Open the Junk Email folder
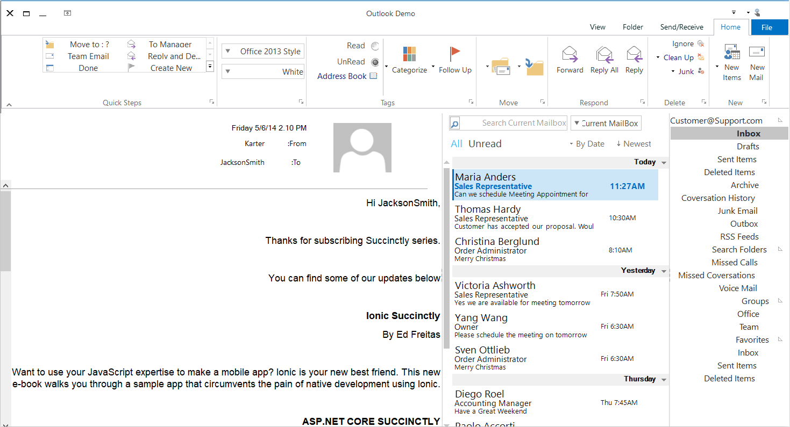Image resolution: width=790 pixels, height=427 pixels. pos(737,211)
